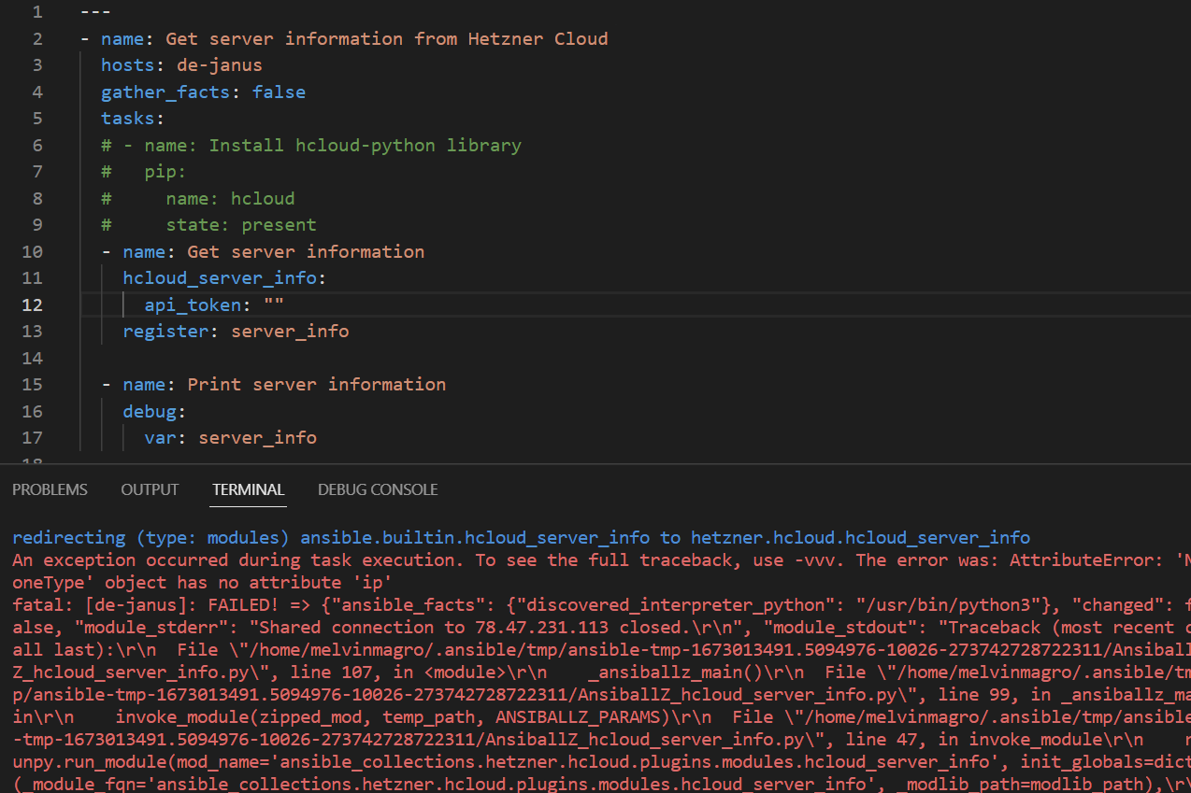Switch to the PROBLEMS panel tab

[x=50, y=489]
